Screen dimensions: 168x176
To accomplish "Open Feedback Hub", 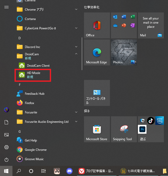I will click(47, 93).
